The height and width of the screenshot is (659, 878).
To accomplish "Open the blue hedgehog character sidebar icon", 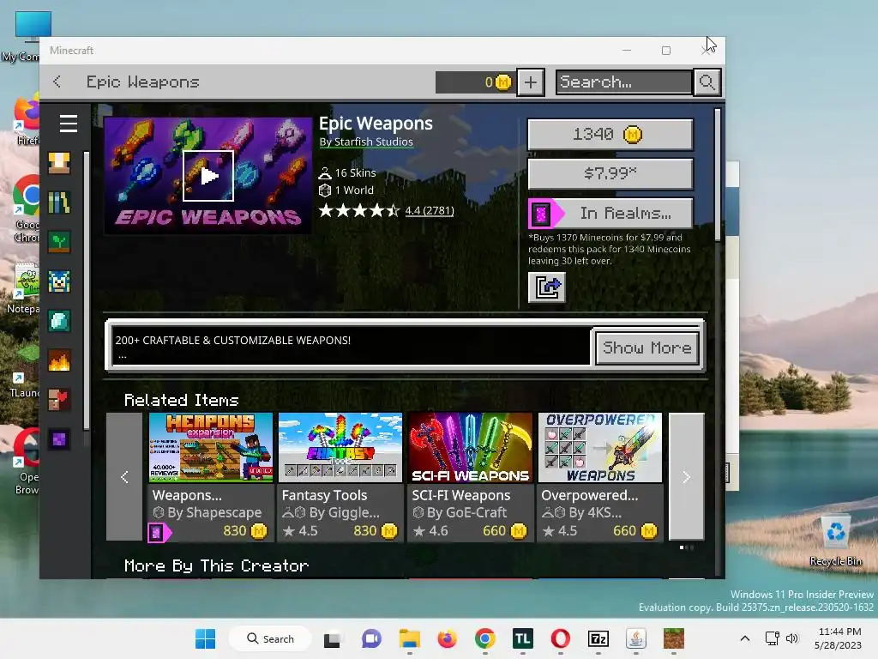I will tap(59, 281).
